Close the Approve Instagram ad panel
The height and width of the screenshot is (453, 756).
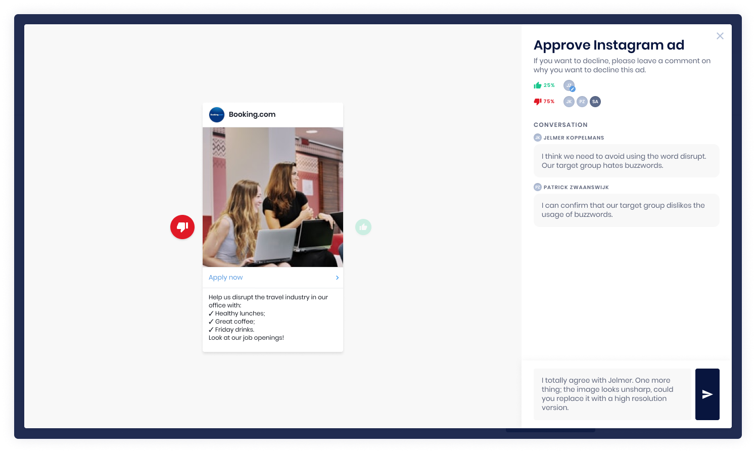tap(720, 36)
